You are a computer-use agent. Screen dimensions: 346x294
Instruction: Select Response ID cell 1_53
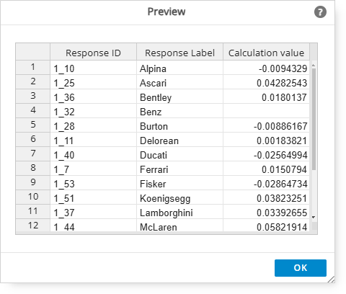[93, 183]
